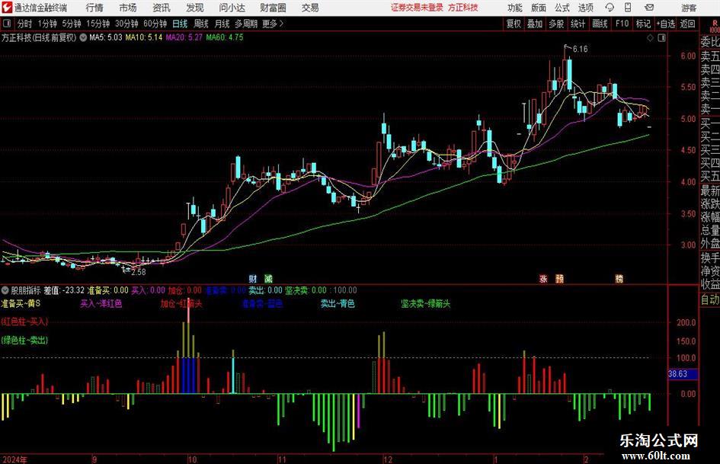Click the 股朋指标 indicator name

point(26,290)
